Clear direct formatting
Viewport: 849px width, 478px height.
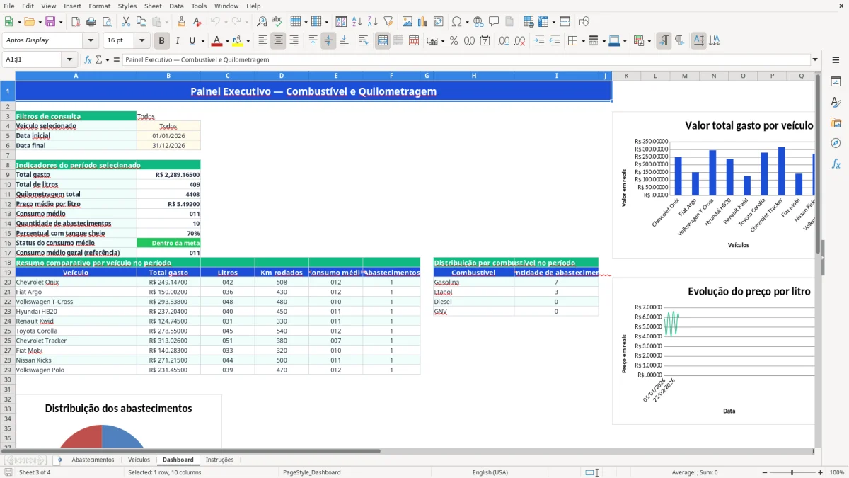click(197, 22)
